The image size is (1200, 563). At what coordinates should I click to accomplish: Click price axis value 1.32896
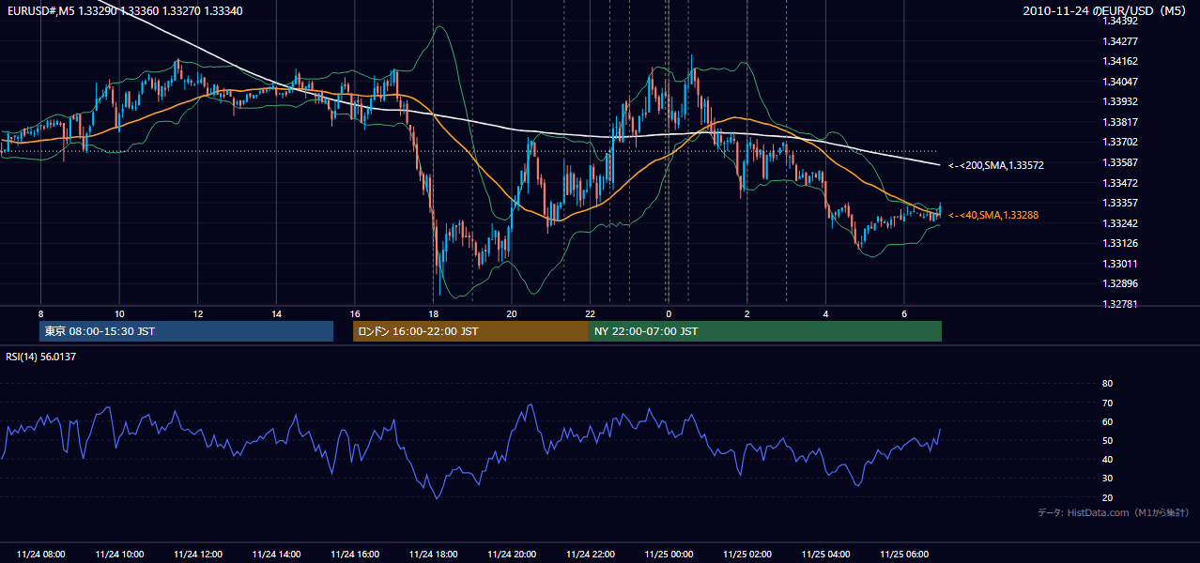pos(1121,284)
